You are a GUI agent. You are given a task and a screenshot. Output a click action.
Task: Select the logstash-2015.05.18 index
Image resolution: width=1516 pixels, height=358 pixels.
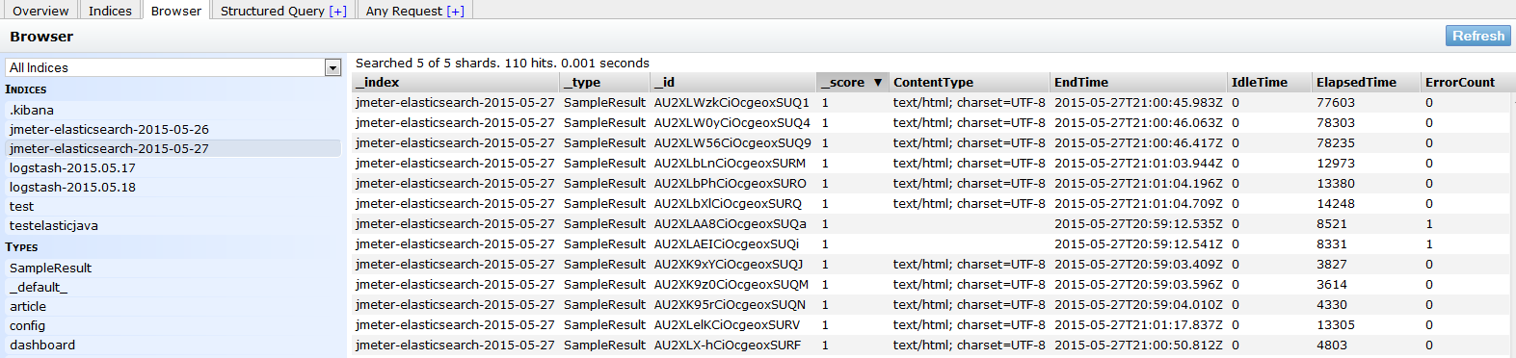click(173, 187)
